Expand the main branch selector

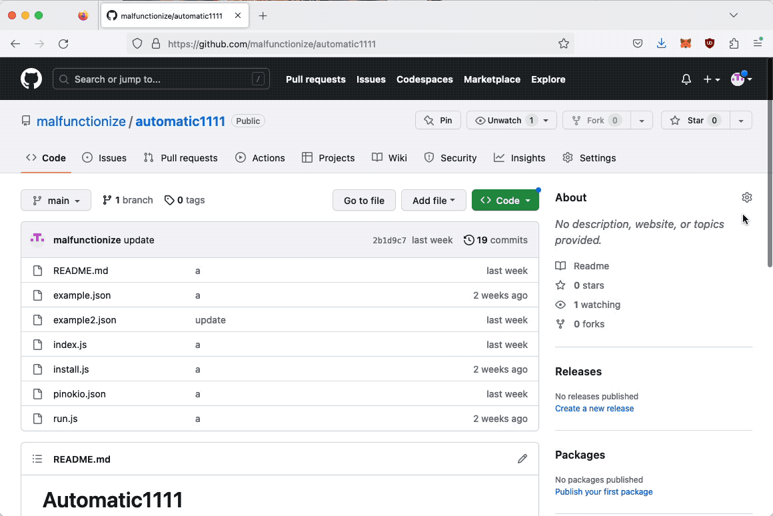point(56,201)
